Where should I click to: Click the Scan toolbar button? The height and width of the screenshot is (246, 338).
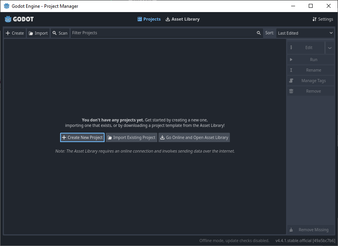pos(60,33)
